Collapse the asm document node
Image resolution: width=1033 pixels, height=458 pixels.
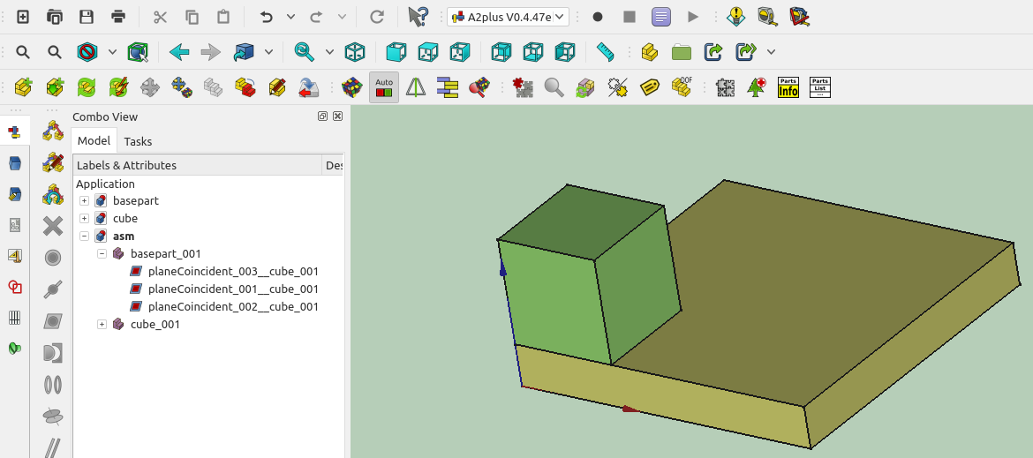click(x=85, y=237)
